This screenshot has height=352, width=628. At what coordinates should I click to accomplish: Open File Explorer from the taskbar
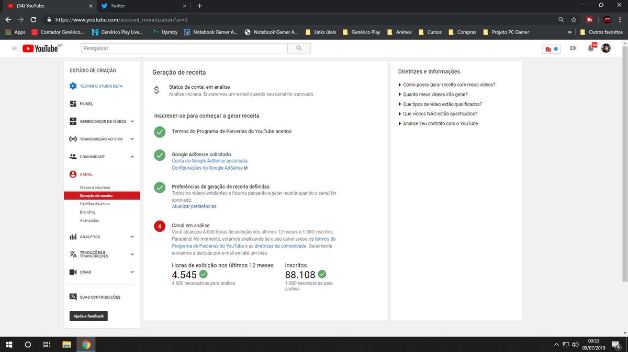point(66,344)
